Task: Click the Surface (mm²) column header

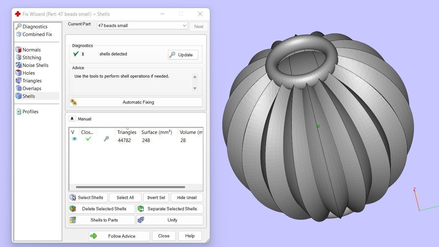Action: 157,132
